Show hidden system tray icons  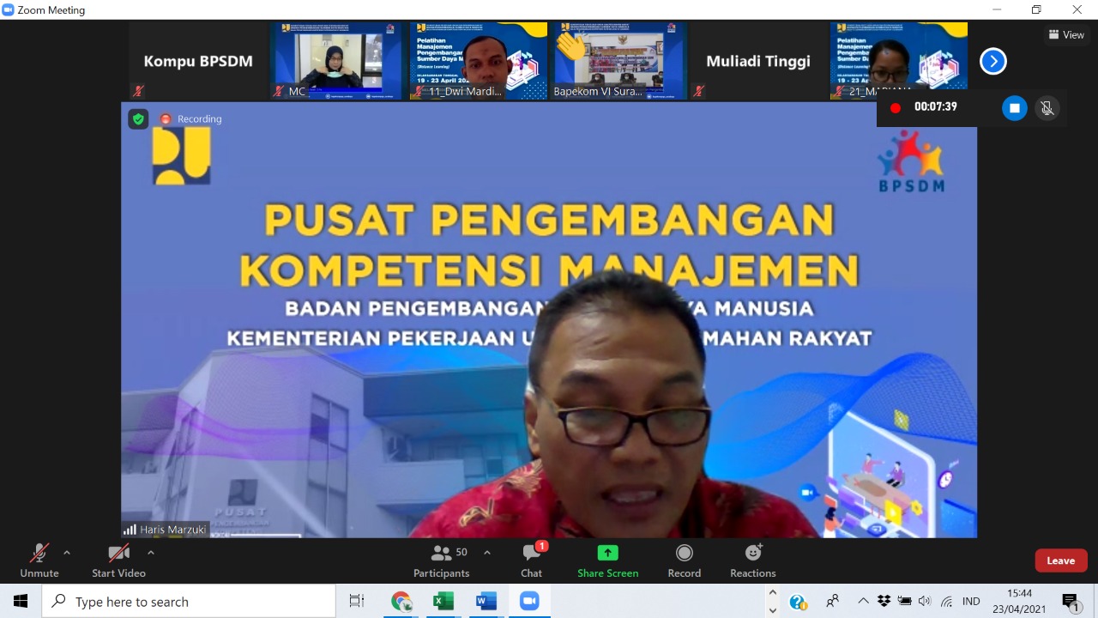(863, 601)
